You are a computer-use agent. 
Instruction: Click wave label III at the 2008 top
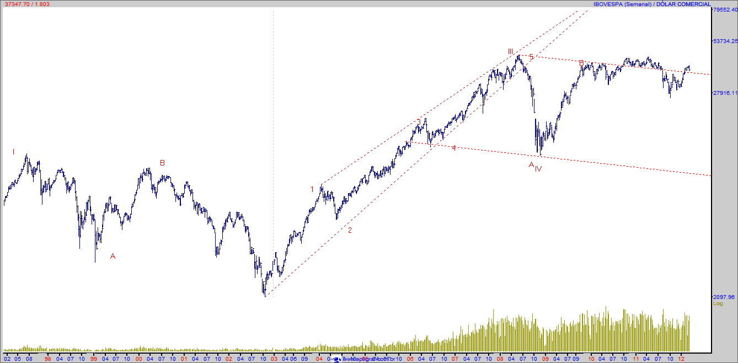tap(511, 51)
